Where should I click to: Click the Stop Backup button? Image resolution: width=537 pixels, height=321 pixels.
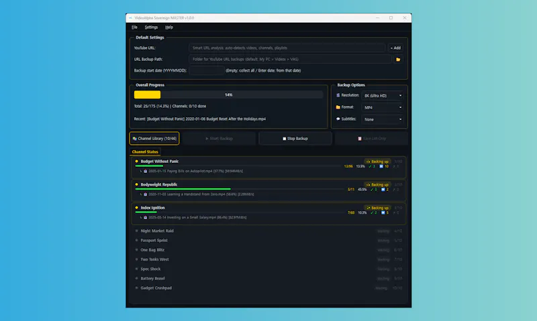295,139
